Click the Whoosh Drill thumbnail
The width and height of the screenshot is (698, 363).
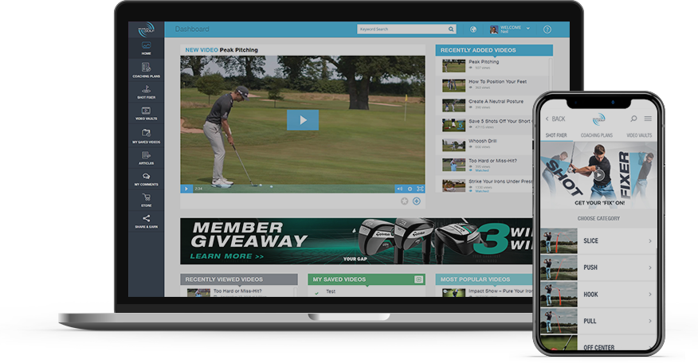(x=453, y=145)
